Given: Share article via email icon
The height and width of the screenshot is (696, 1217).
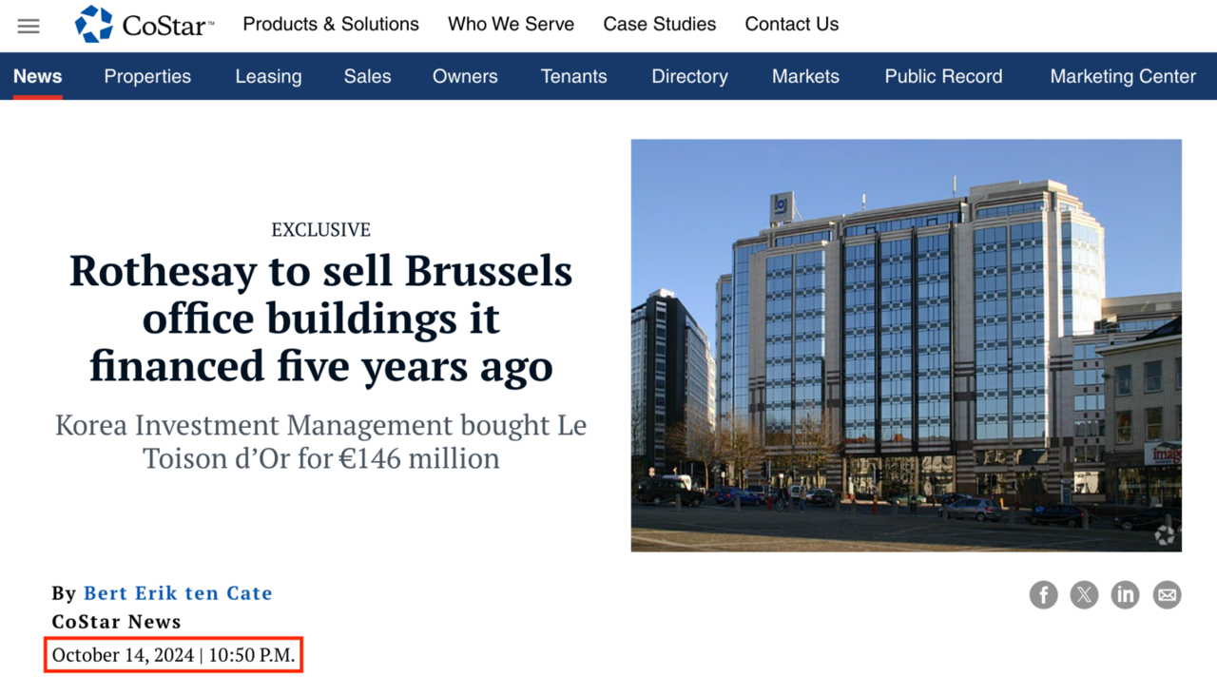Looking at the screenshot, I should tap(1167, 595).
